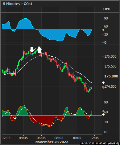Click the cyan diamond marker on top indicator axis
Viewport: 120px width, 145px height.
103,30
